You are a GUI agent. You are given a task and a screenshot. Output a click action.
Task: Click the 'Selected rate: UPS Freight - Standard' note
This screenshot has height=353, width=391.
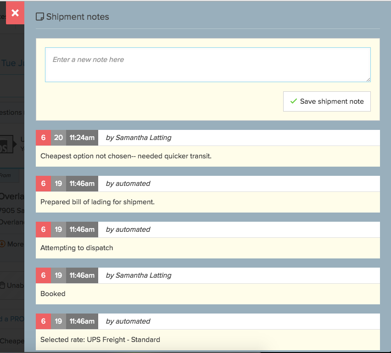(x=100, y=340)
